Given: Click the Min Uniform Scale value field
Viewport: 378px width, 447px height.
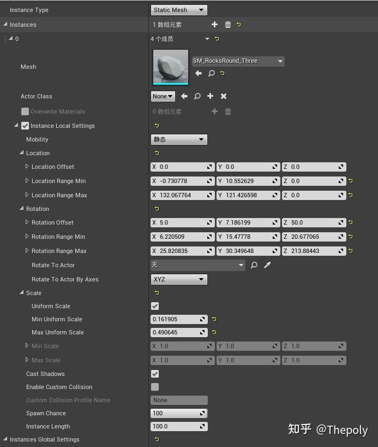Looking at the screenshot, I should (x=179, y=319).
